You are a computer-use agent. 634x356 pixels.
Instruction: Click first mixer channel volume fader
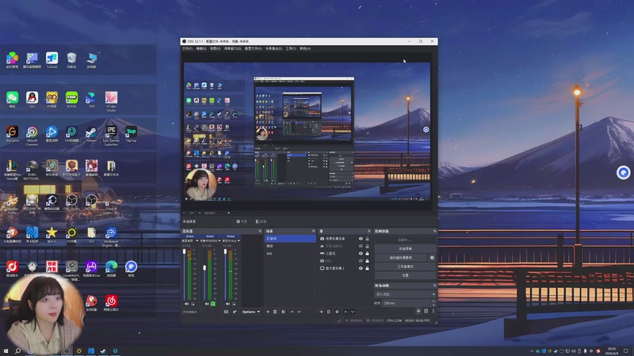185,252
